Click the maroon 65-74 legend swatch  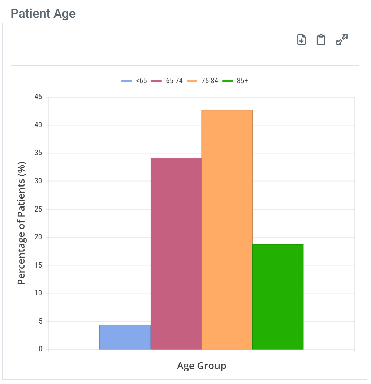pos(156,81)
